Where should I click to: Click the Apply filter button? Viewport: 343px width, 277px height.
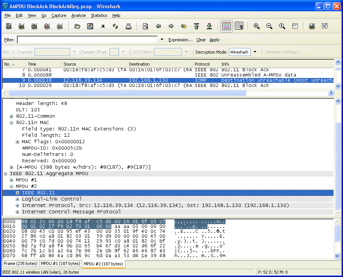[214, 40]
